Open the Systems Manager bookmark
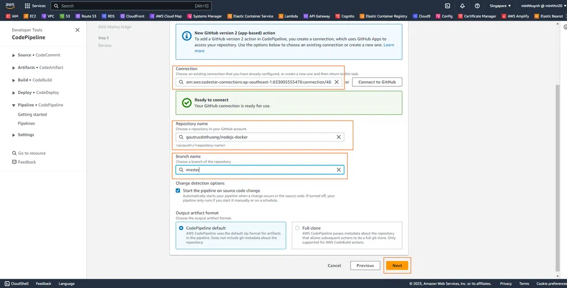 204,16
